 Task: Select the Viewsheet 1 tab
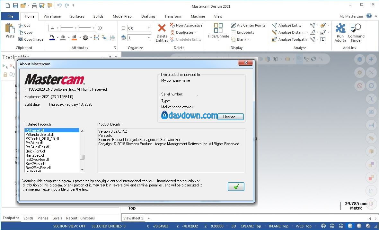133,218
